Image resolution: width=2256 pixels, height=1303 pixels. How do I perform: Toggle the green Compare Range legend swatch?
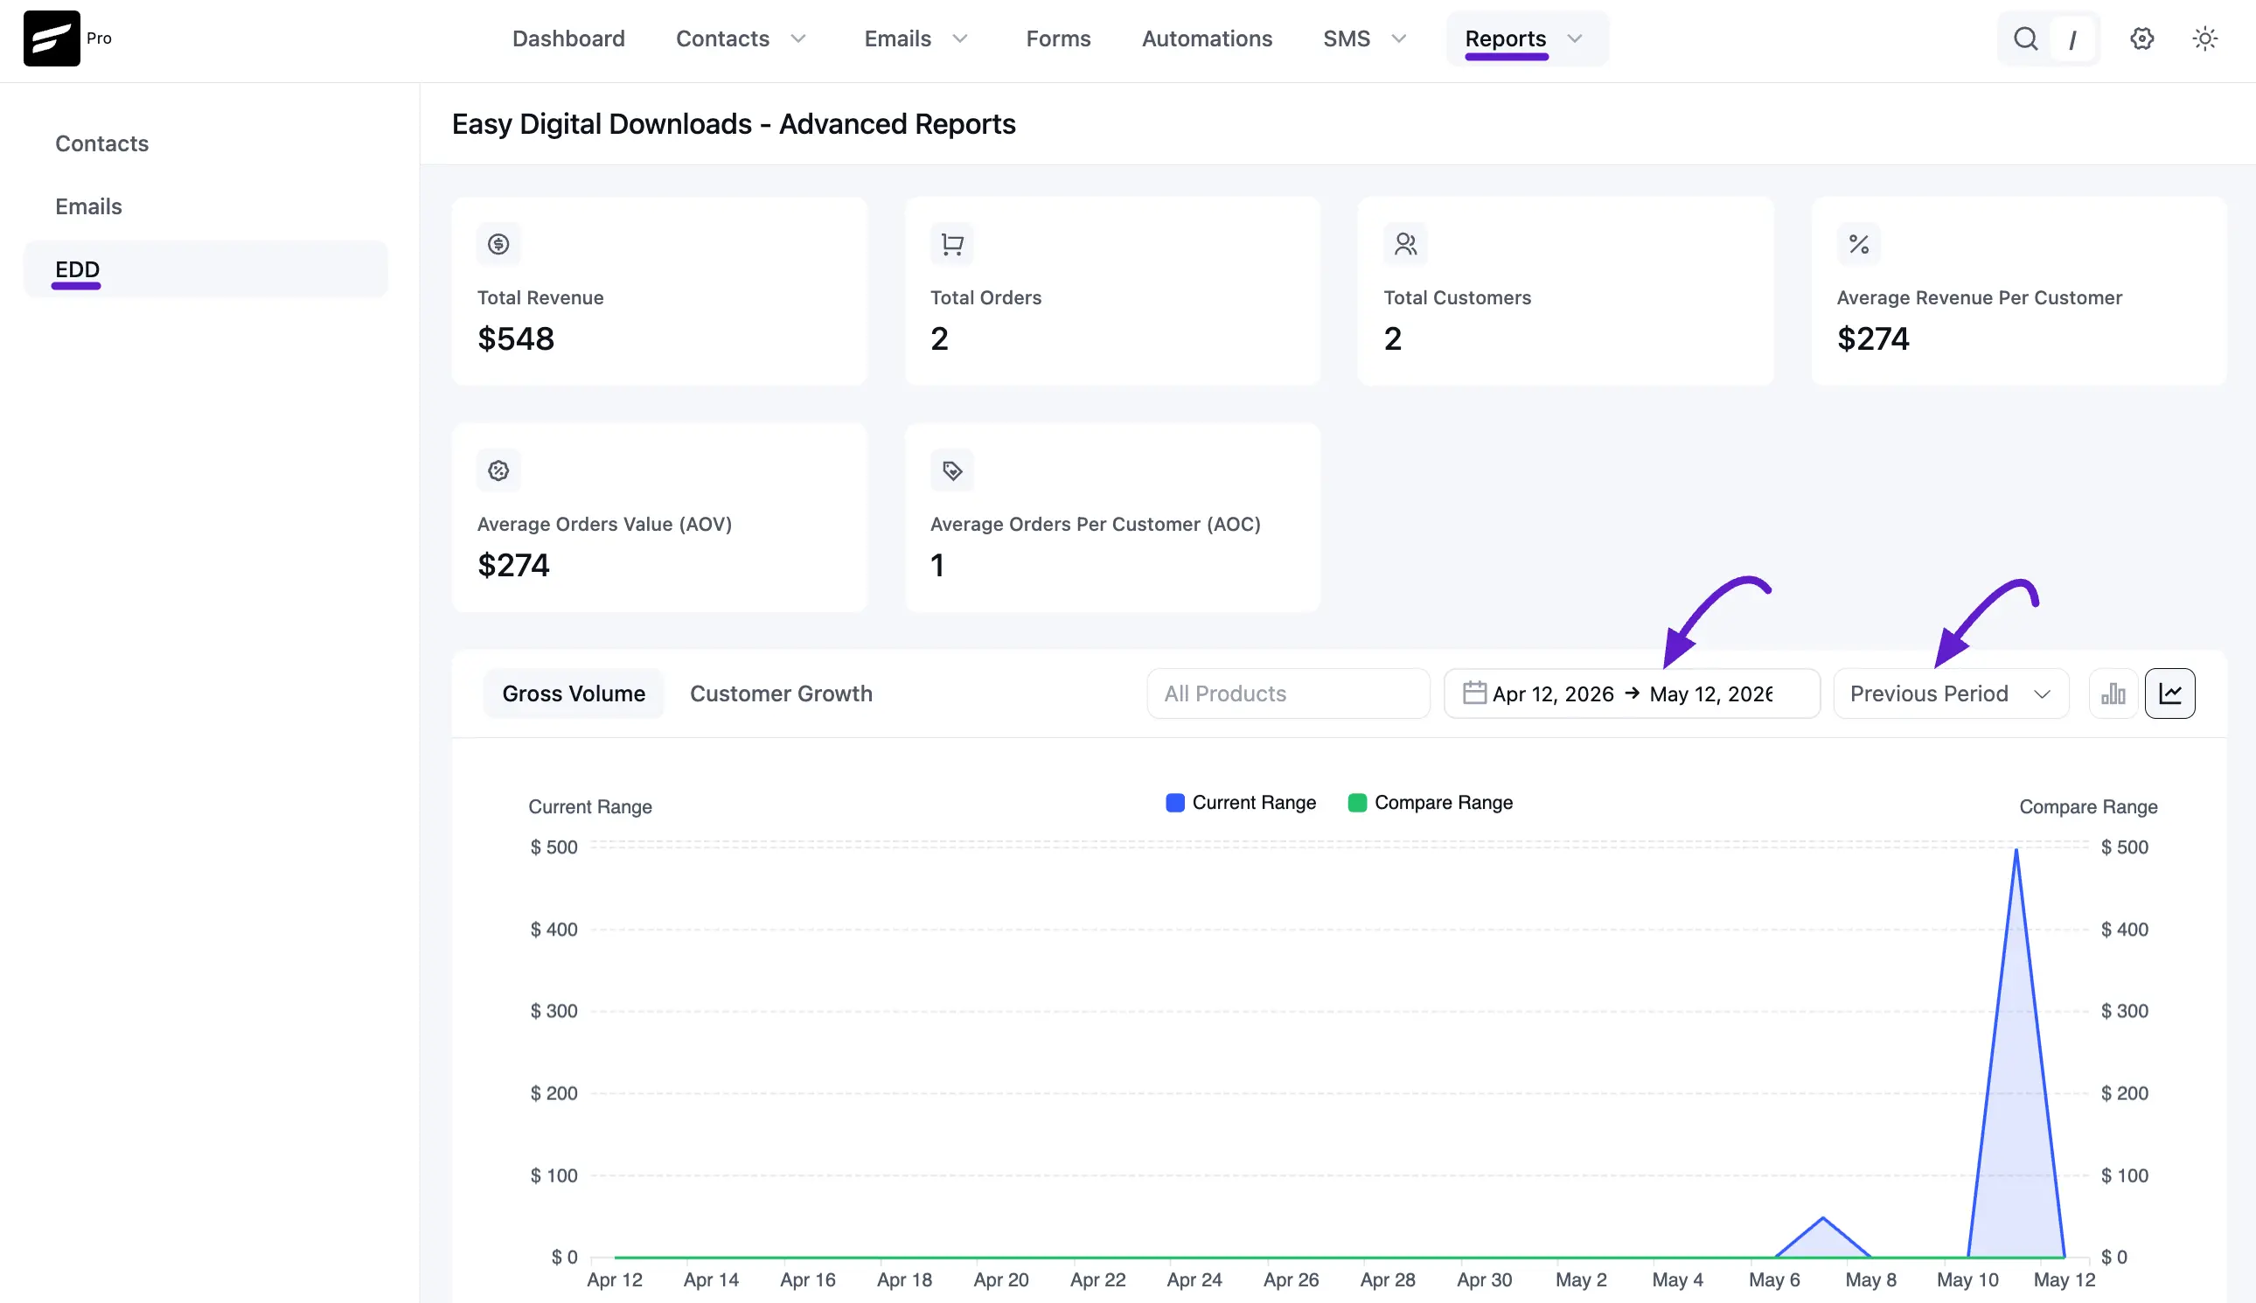click(x=1356, y=802)
